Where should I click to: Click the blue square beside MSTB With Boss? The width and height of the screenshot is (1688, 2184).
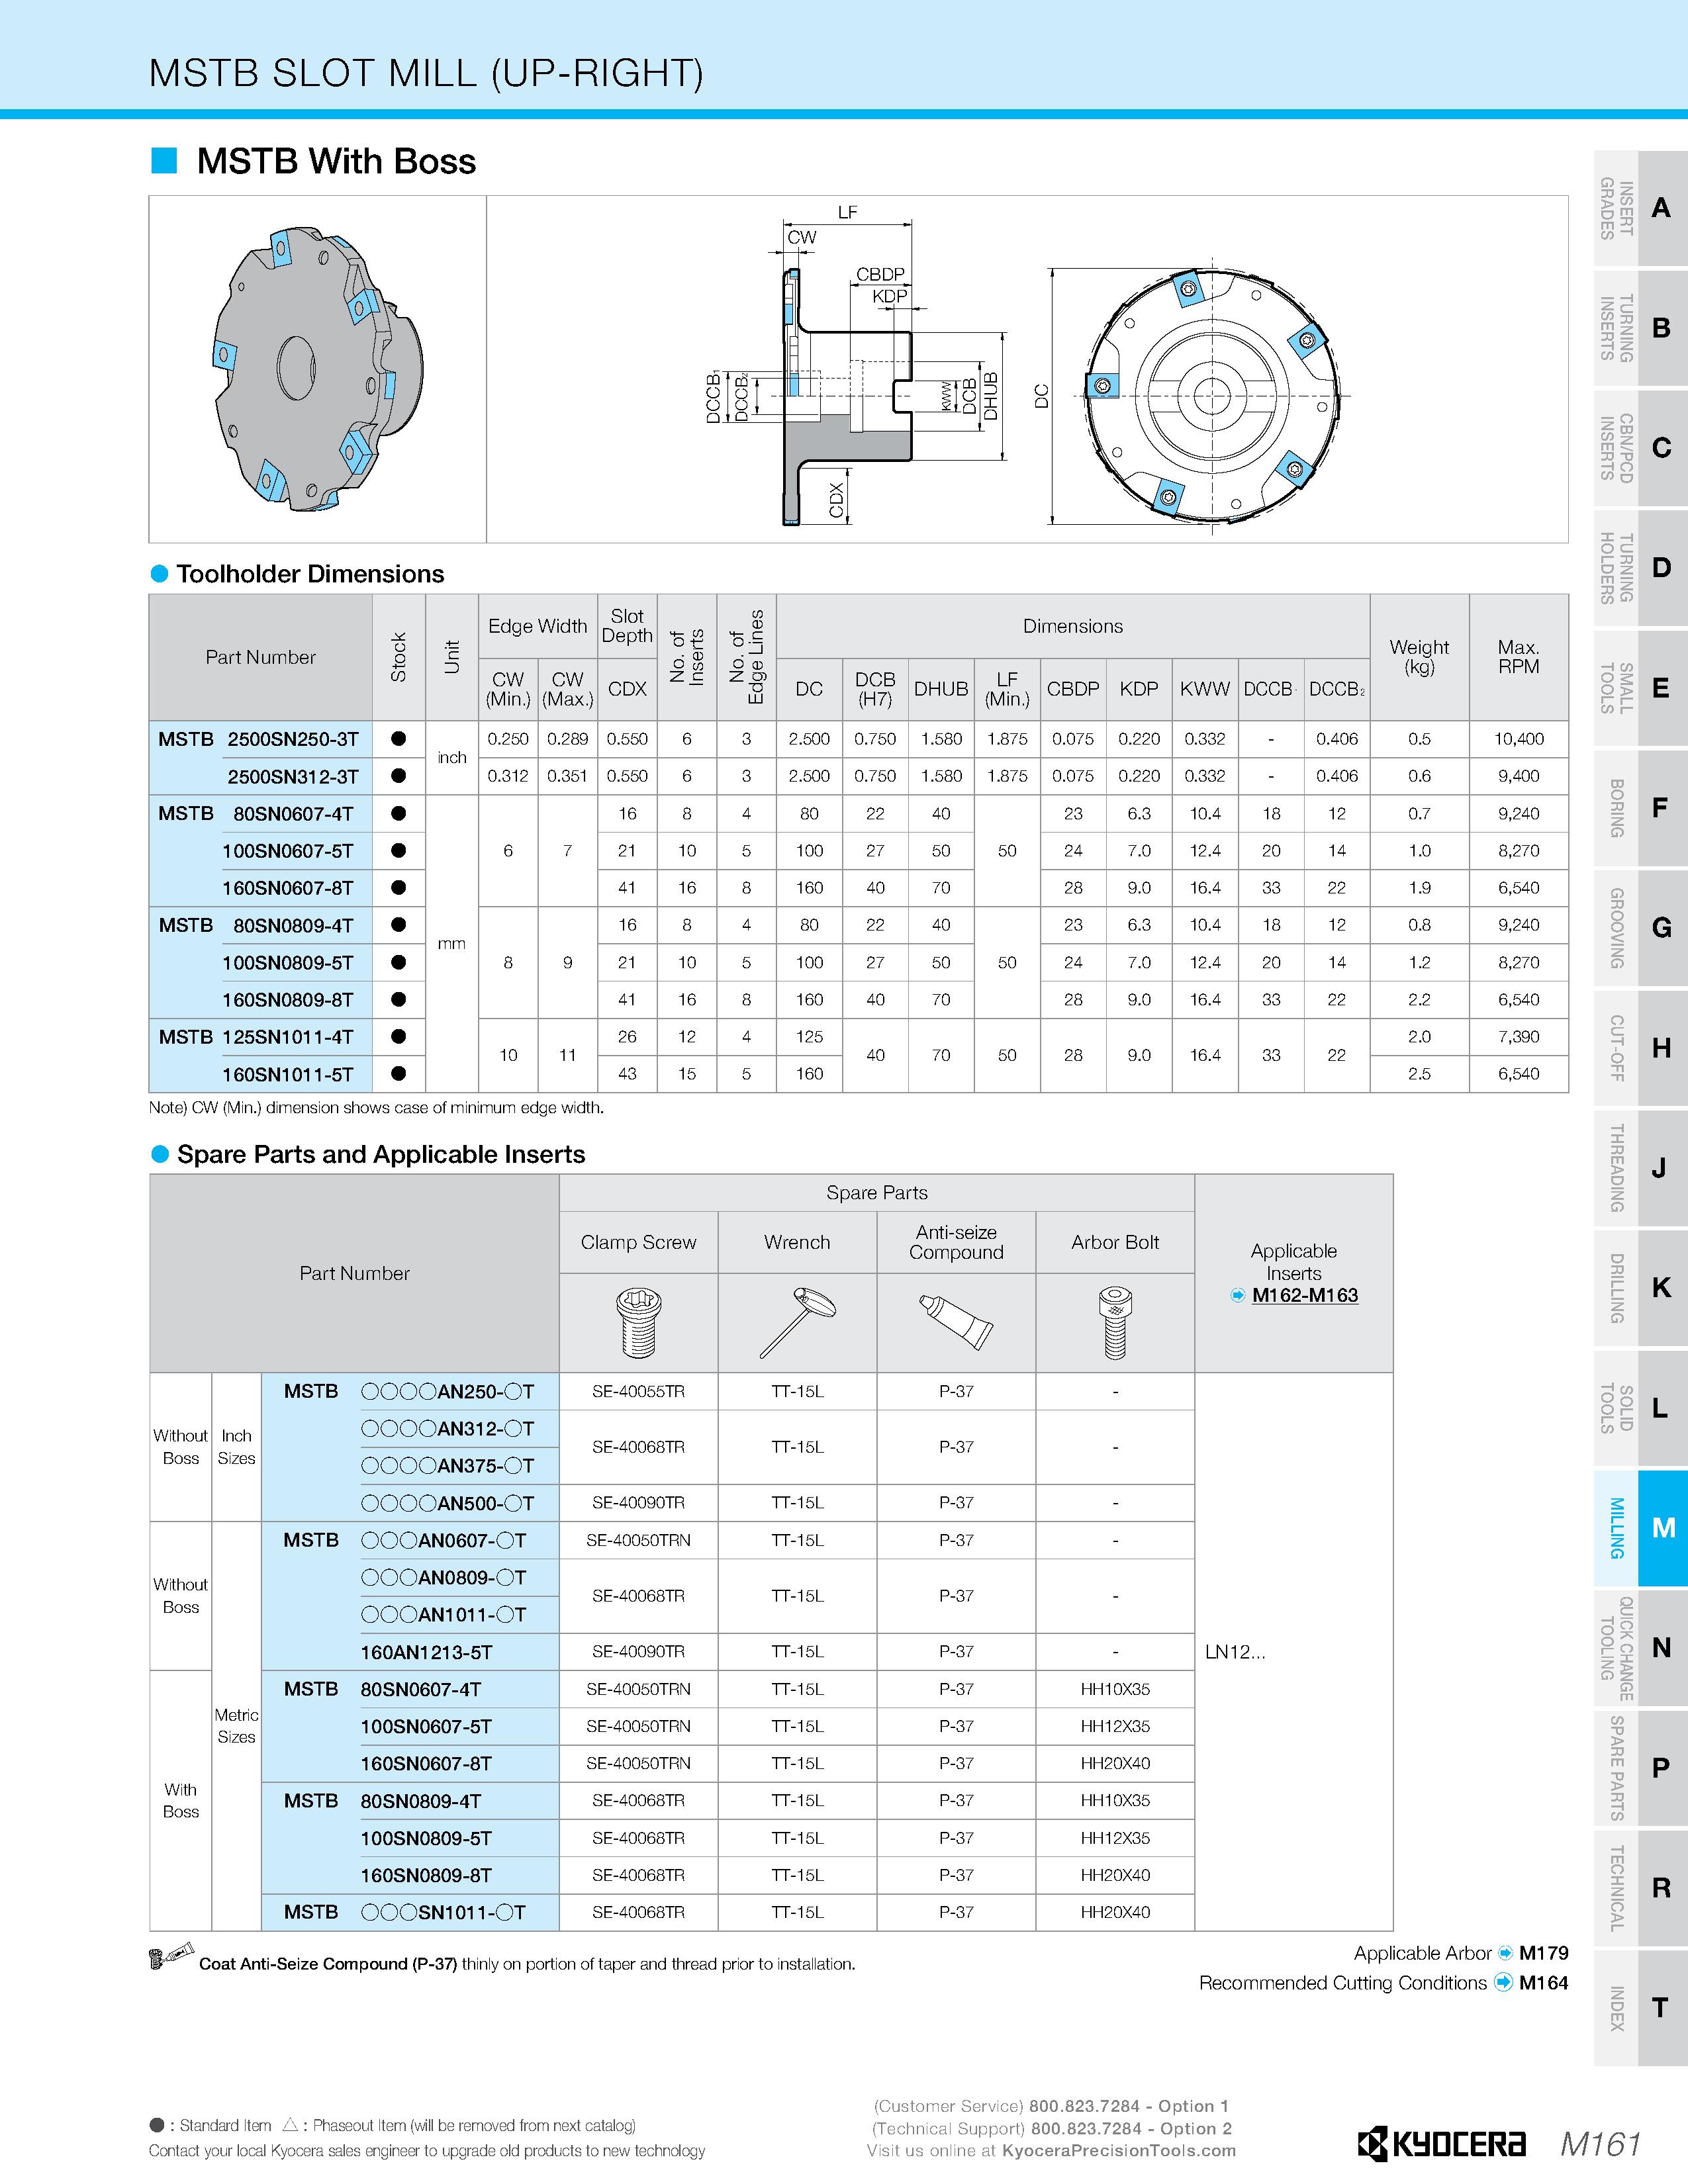tap(164, 161)
